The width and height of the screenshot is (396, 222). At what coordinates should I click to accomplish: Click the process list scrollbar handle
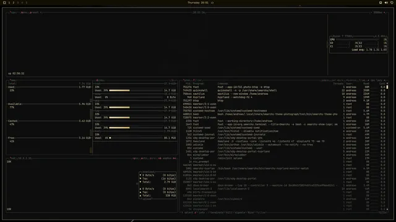[387, 87]
